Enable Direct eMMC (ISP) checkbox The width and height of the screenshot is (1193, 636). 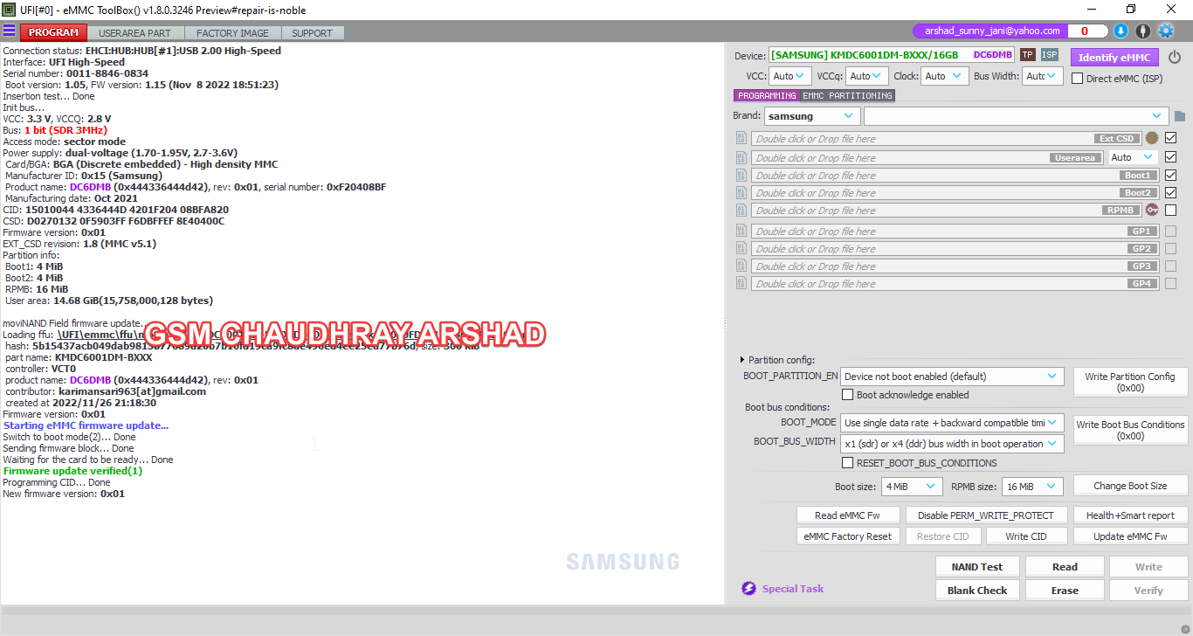click(x=1077, y=78)
